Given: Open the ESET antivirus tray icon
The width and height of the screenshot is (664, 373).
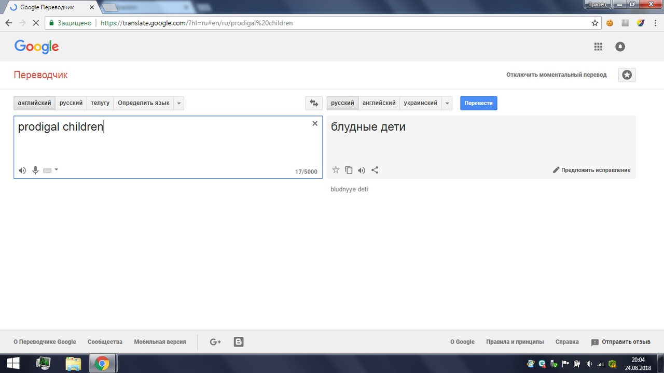Looking at the screenshot, I should coord(542,364).
